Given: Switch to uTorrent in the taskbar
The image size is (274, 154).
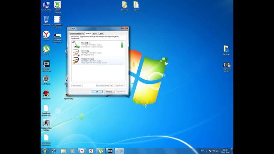Looking at the screenshot, I should 101,151.
